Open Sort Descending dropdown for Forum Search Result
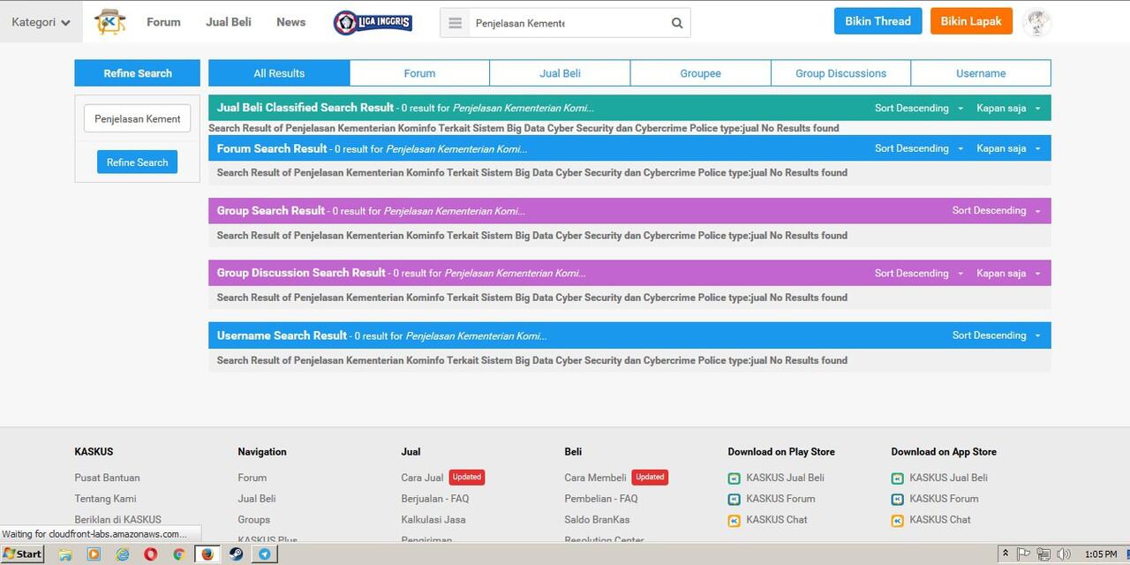This screenshot has height=565, width=1130. point(919,148)
